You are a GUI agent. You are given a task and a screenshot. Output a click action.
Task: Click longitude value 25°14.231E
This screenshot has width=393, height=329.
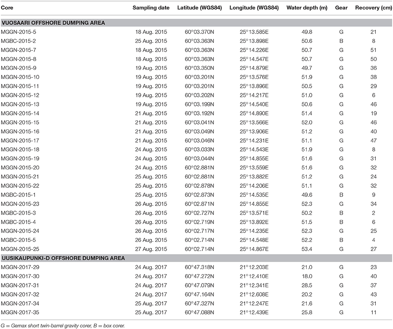254,140
